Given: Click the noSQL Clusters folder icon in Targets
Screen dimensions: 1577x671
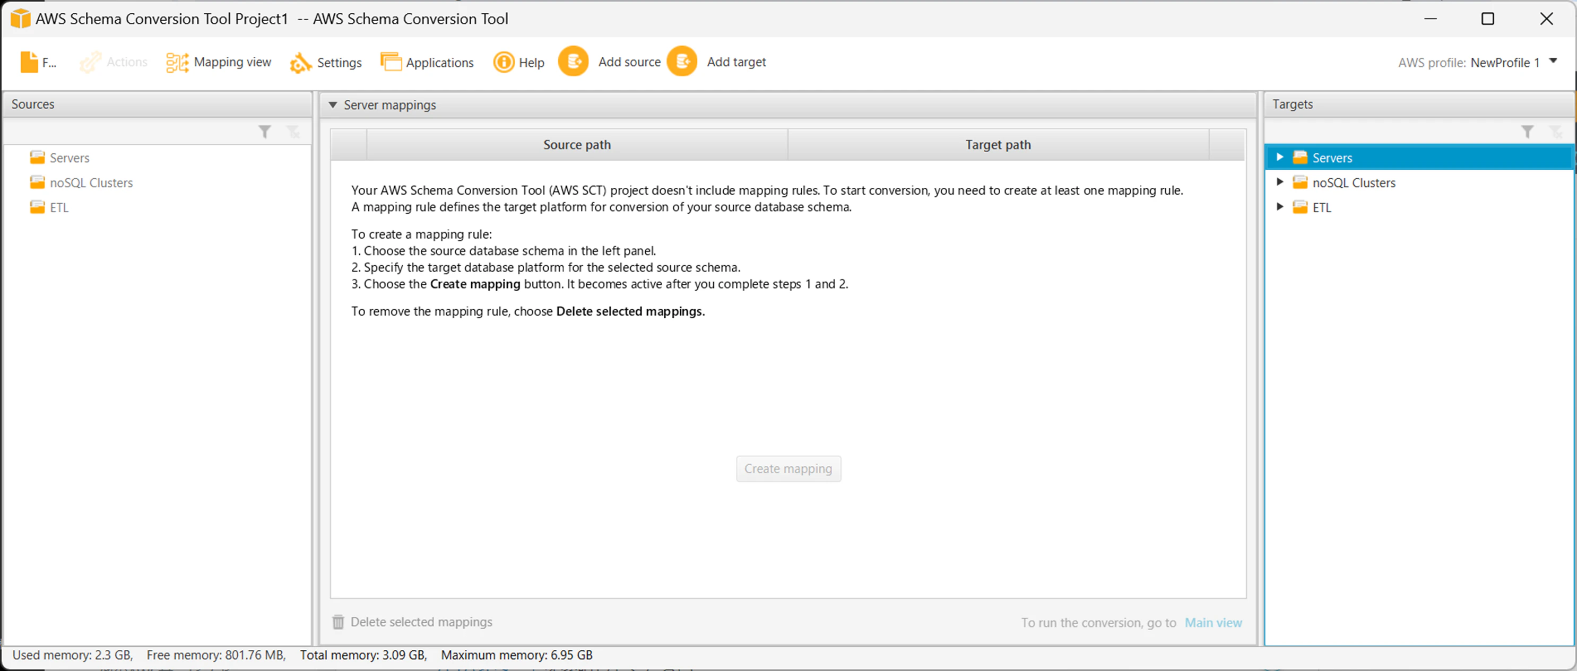Looking at the screenshot, I should coord(1301,182).
